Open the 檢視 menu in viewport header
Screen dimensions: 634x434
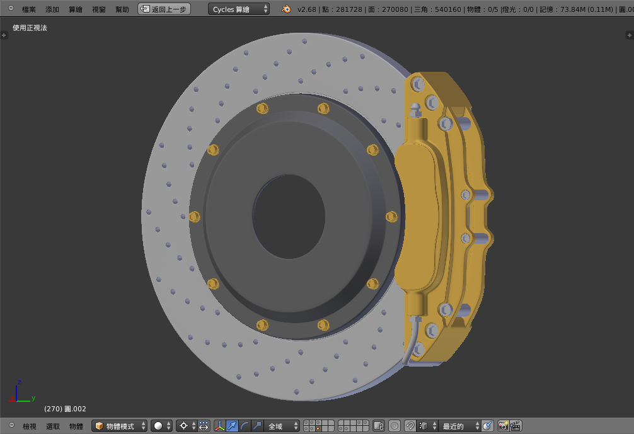[x=30, y=426]
